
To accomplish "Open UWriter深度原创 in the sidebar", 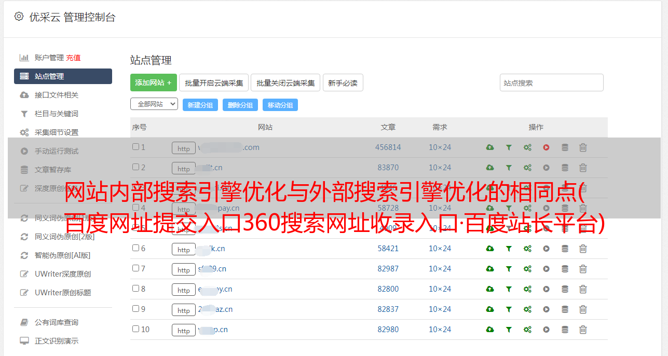I will [x=63, y=274].
